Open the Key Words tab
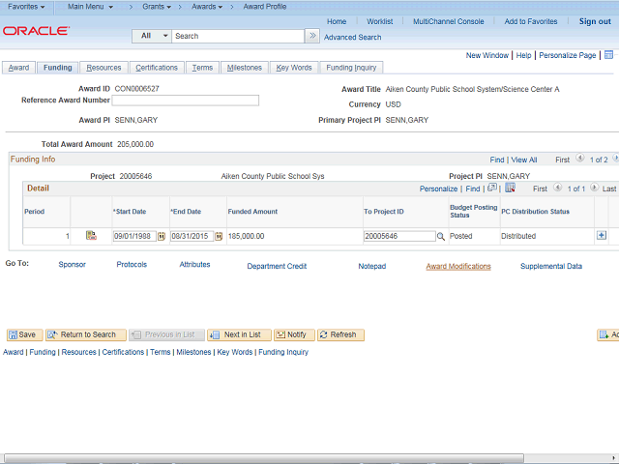This screenshot has height=464, width=619. [294, 68]
